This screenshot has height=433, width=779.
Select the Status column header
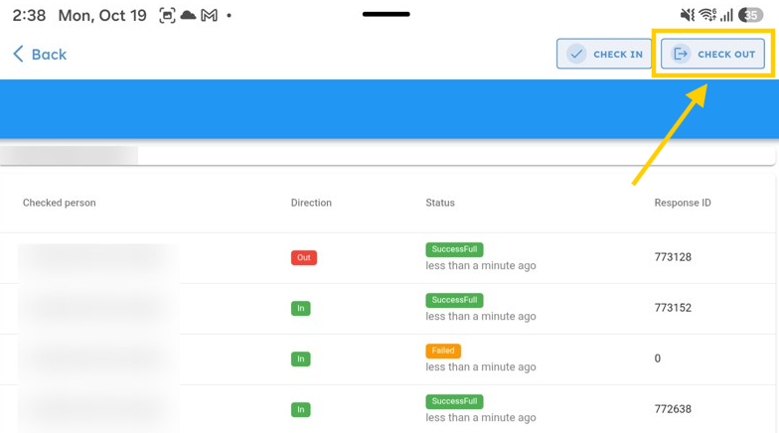[440, 203]
